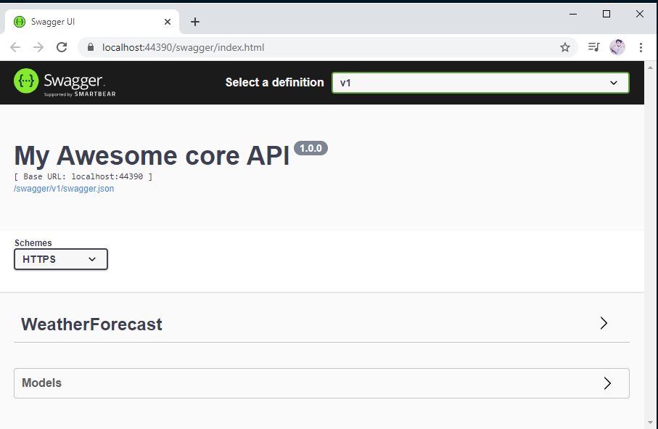Open a new browser tab
658x429 pixels.
click(195, 22)
